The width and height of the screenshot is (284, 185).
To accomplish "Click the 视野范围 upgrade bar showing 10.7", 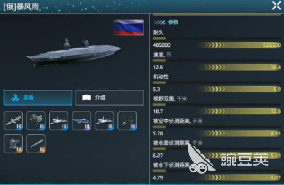I will [x=217, y=111].
